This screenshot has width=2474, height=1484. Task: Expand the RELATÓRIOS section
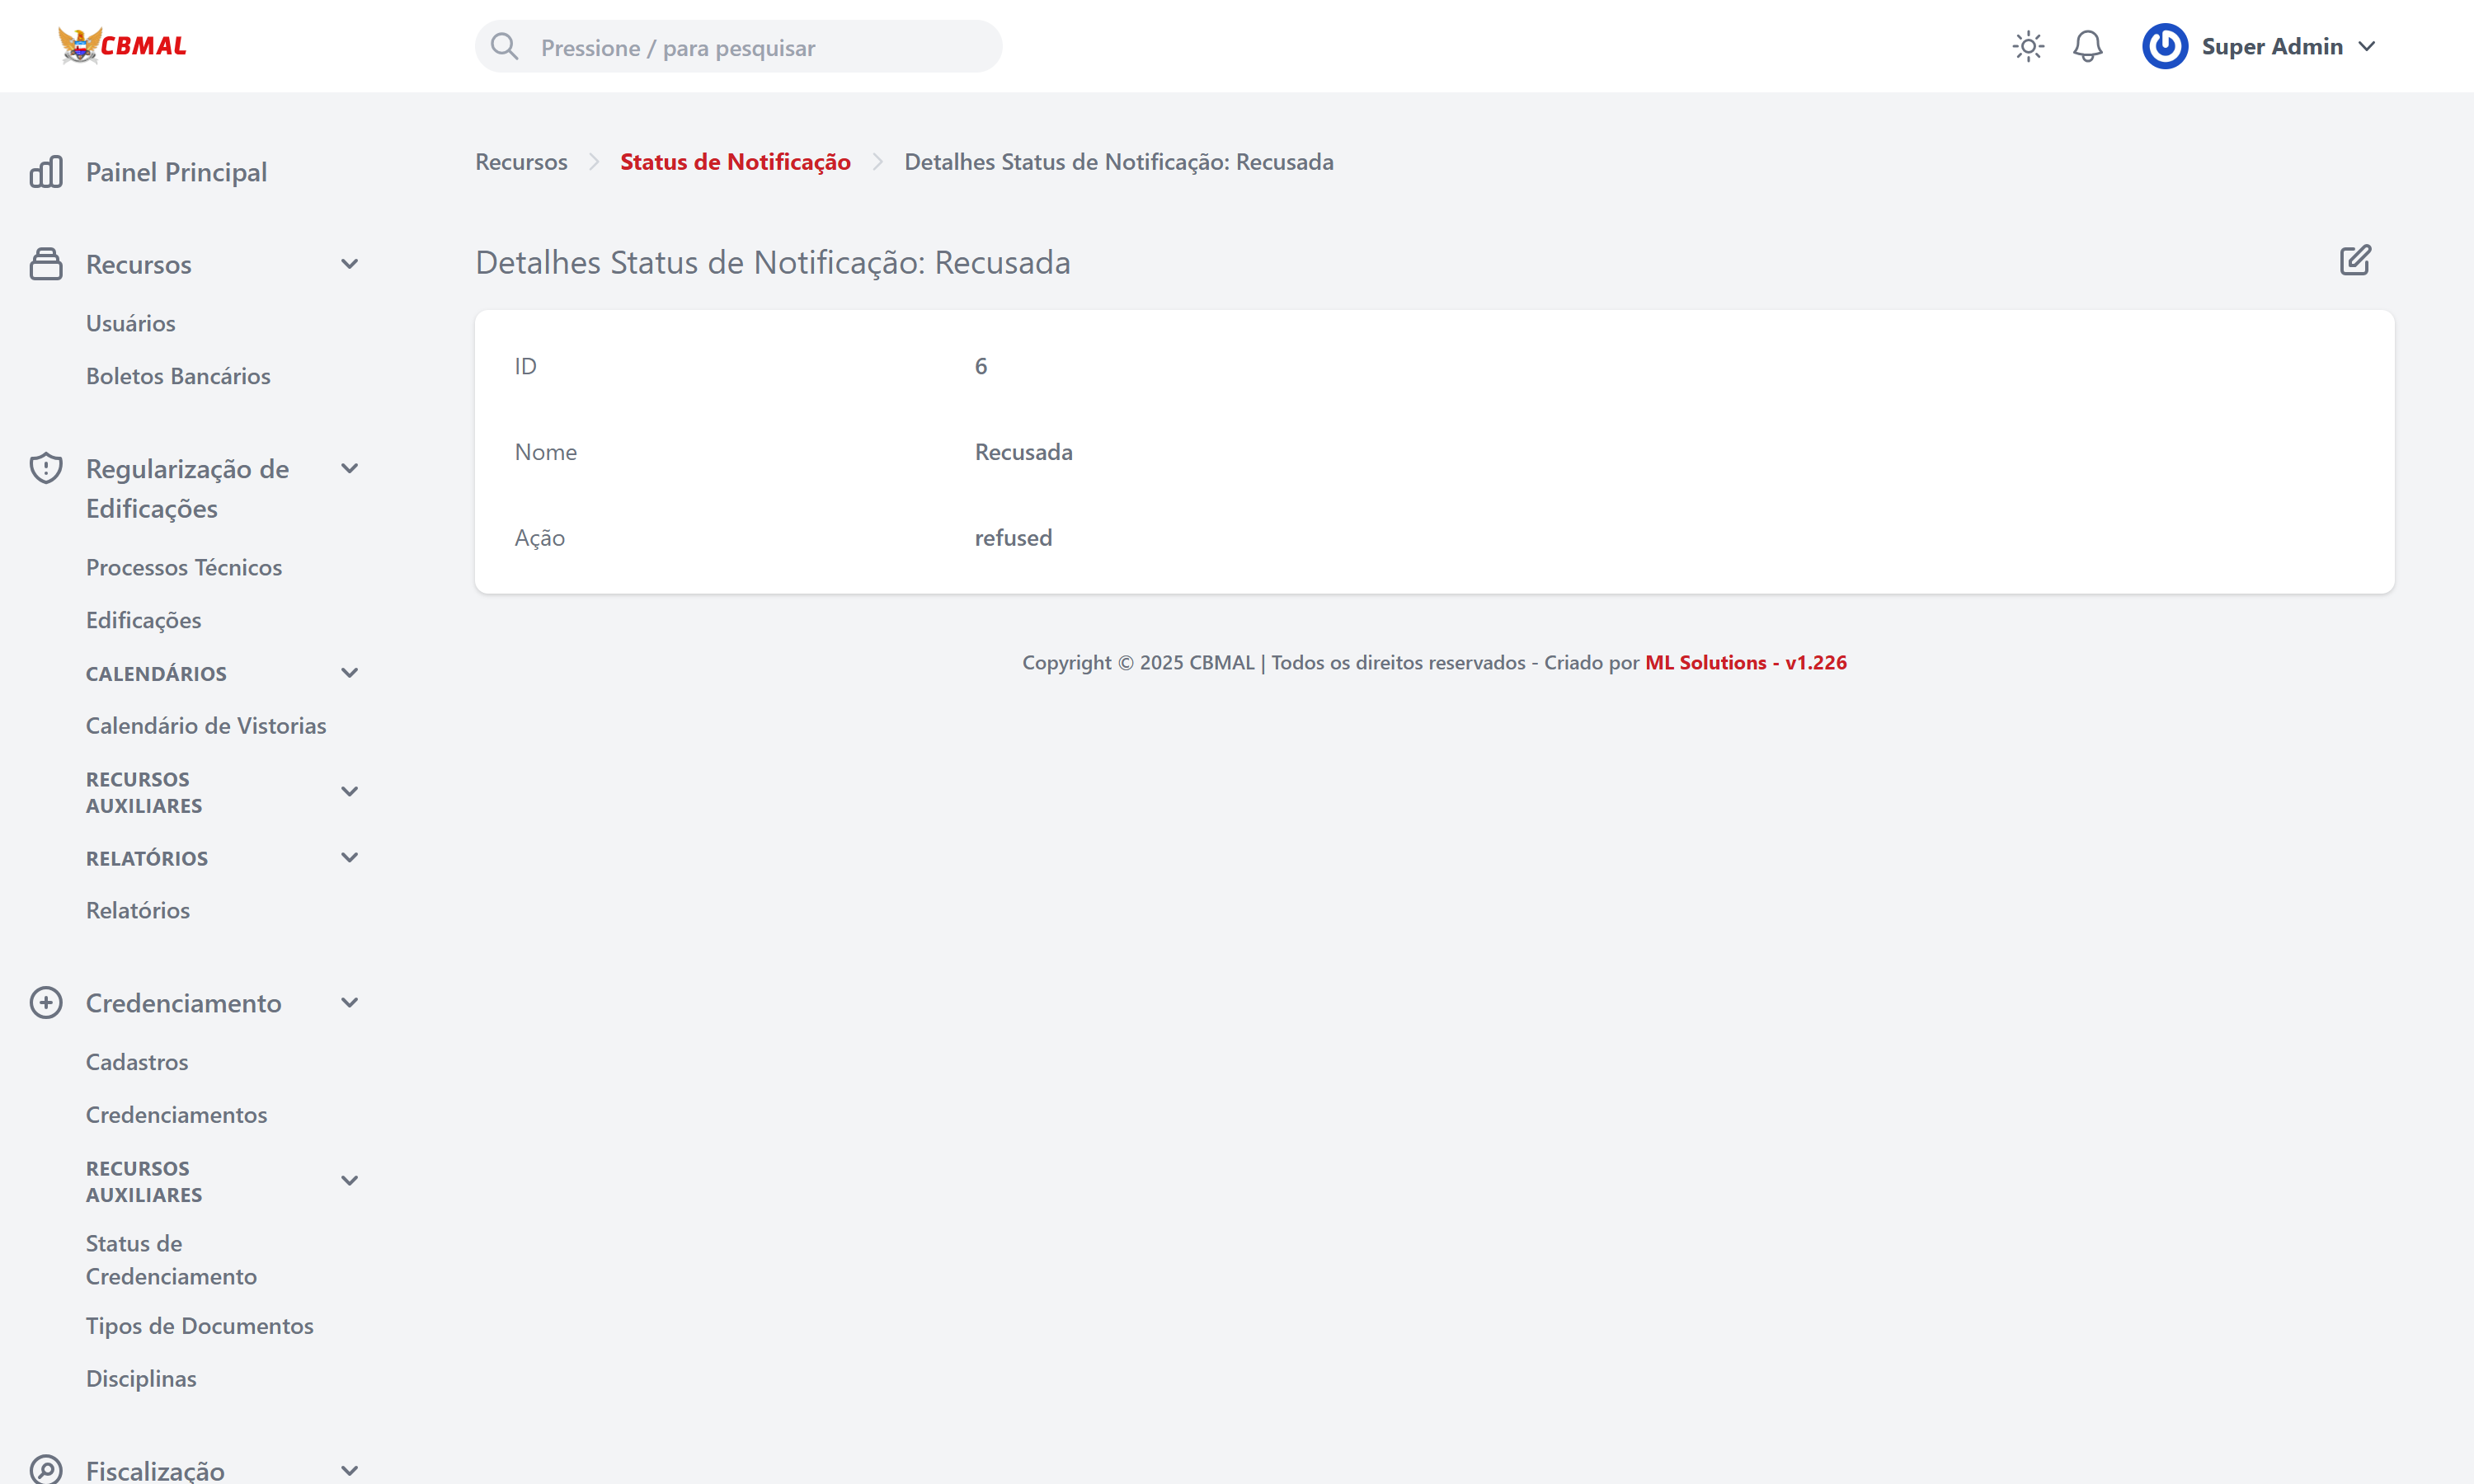tap(349, 856)
